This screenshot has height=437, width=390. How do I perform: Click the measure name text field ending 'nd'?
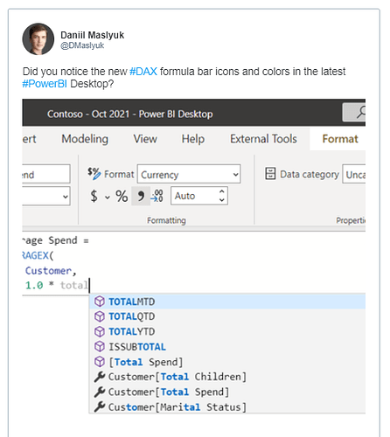click(46, 174)
